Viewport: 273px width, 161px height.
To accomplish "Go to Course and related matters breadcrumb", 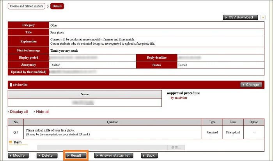I will (27, 6).
